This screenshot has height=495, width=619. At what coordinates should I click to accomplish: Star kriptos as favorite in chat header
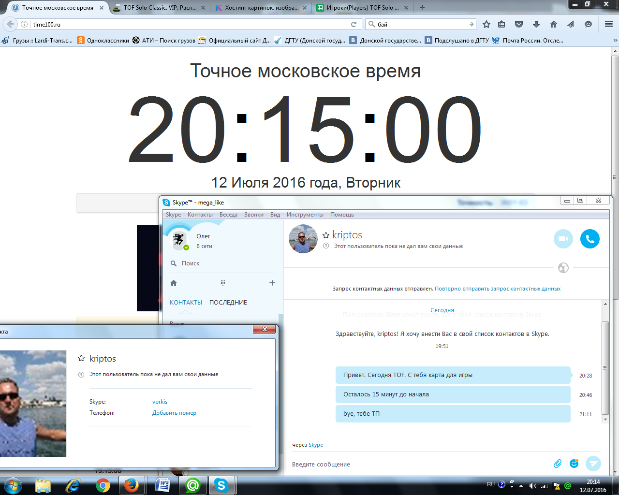click(326, 235)
